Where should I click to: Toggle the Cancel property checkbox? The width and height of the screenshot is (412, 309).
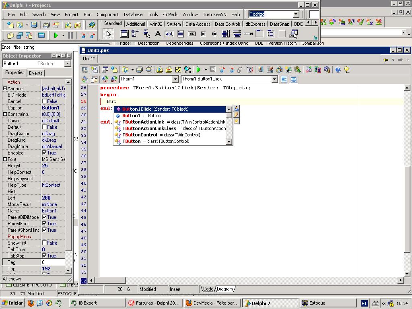[x=44, y=101]
